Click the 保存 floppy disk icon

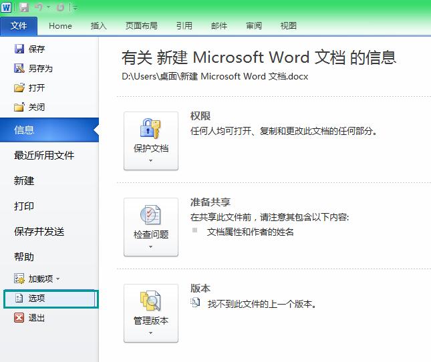(19, 49)
